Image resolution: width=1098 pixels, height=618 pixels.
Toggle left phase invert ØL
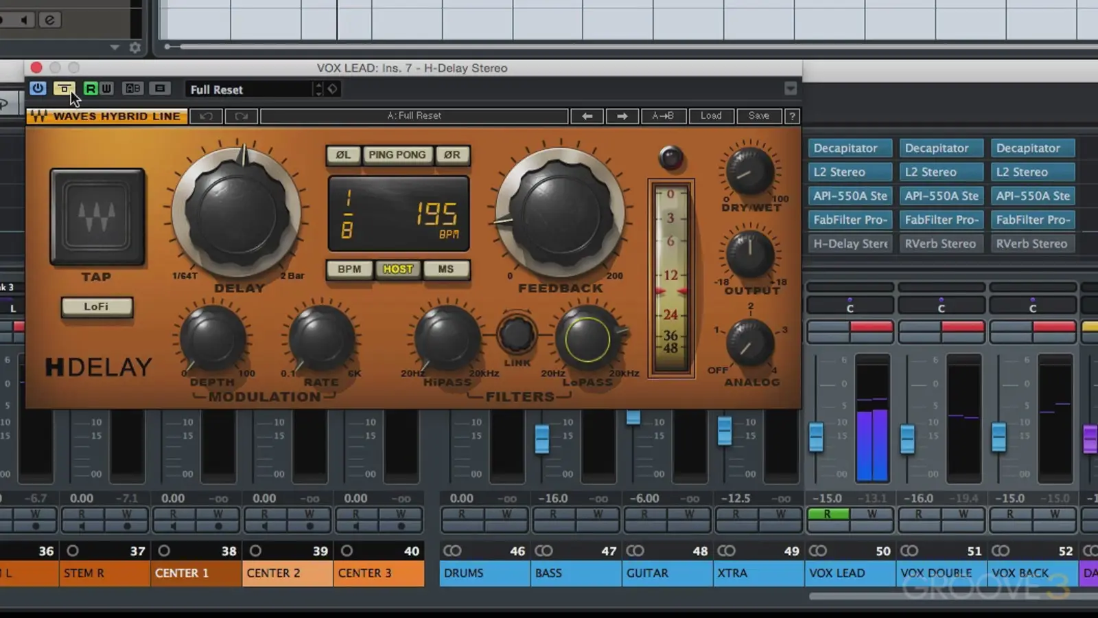tap(343, 155)
